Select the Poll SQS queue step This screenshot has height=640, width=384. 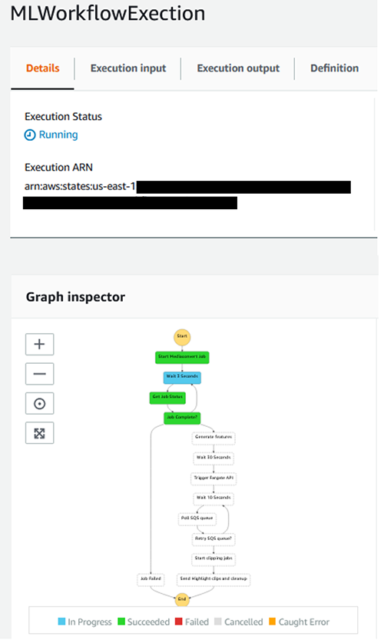point(197,518)
